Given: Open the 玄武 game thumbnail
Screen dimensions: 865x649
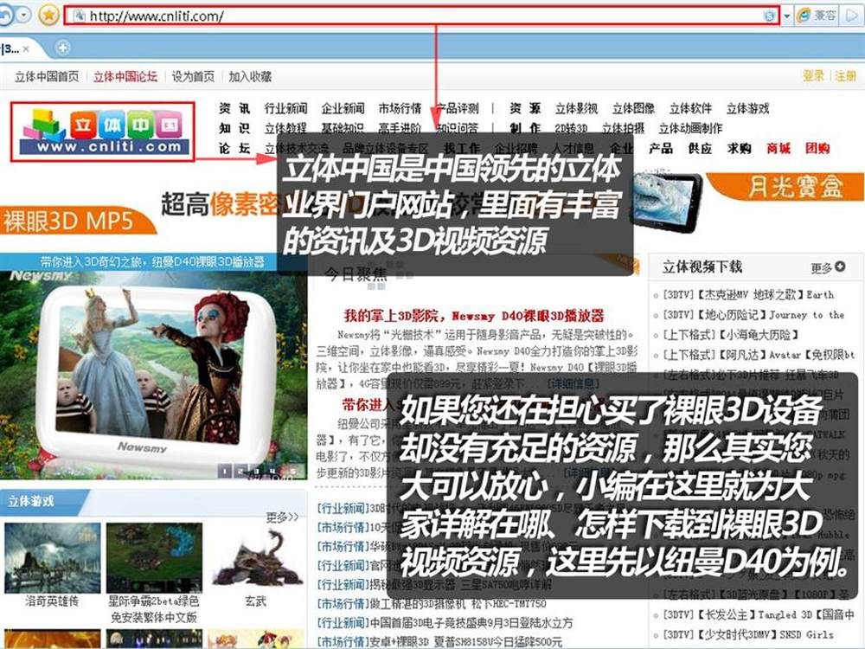Looking at the screenshot, I should 256,558.
